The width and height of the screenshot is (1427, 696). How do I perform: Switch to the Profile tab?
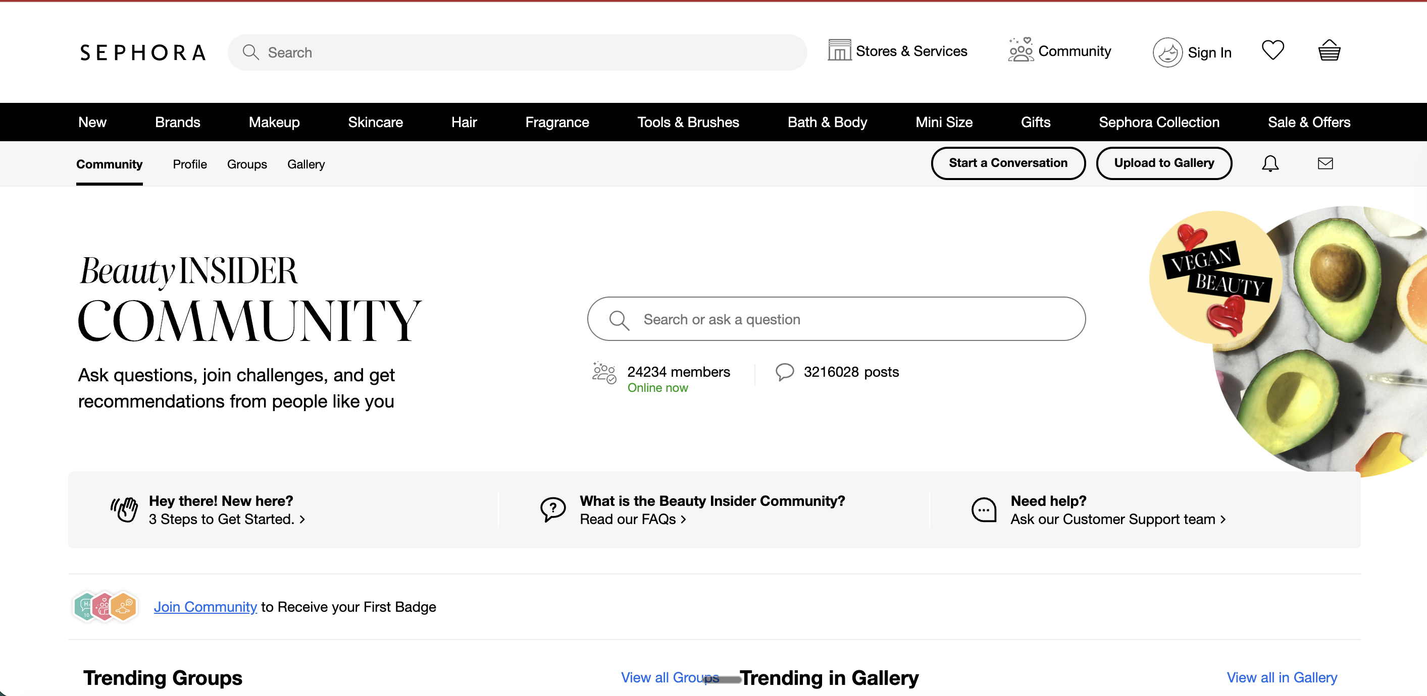(190, 164)
